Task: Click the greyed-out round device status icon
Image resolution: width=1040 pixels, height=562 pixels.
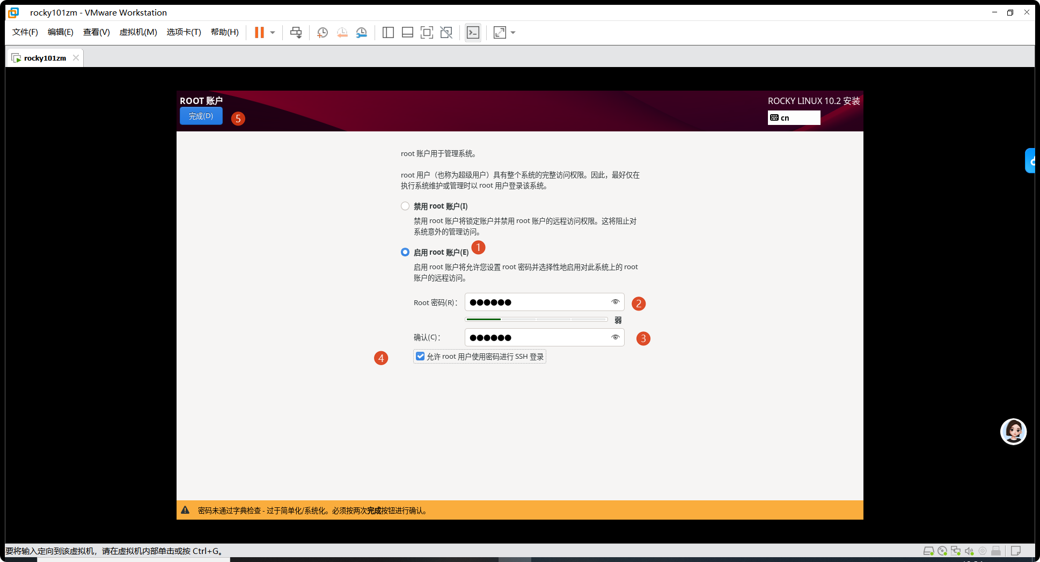Action: pos(983,551)
